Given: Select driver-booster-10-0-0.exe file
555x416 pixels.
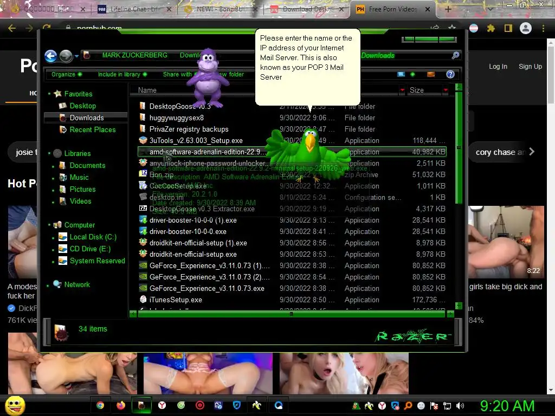Looking at the screenshot, I should coord(188,231).
